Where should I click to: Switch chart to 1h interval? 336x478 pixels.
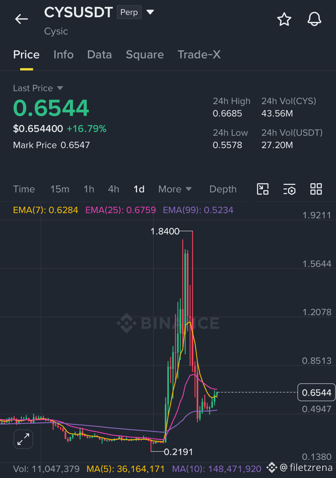coord(89,189)
